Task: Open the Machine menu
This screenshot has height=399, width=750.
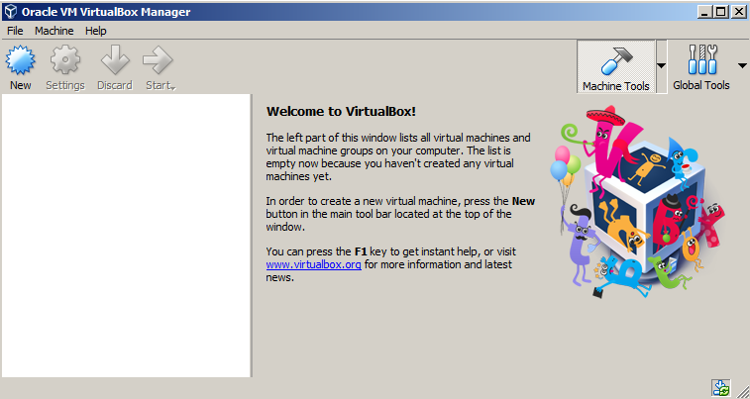Action: click(54, 31)
